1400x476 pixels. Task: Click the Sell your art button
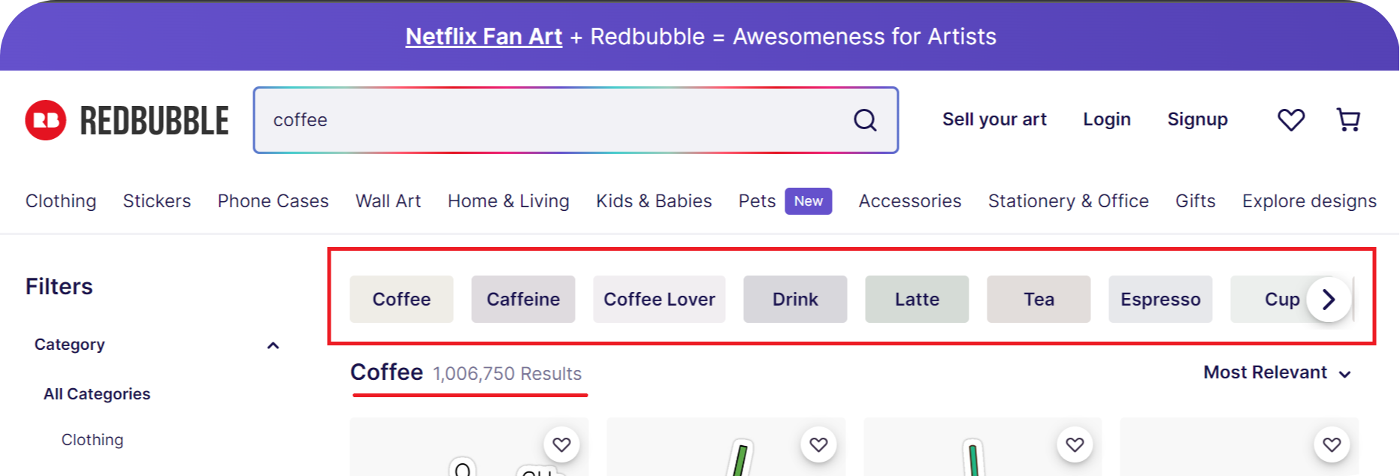click(994, 119)
